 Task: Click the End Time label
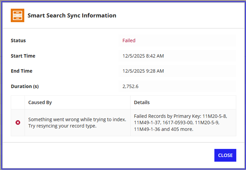click(22, 71)
